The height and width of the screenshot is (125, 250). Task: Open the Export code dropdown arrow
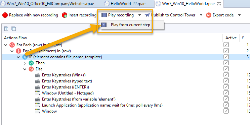[x=239, y=15]
